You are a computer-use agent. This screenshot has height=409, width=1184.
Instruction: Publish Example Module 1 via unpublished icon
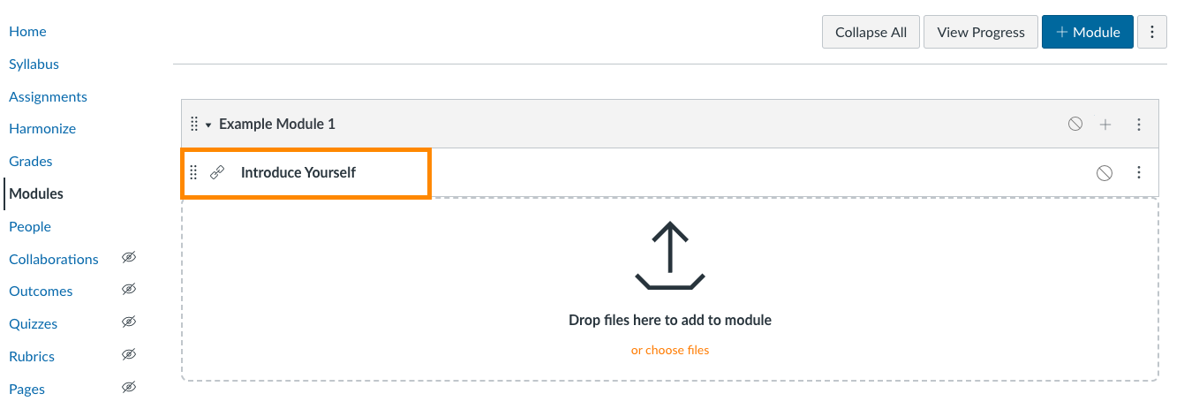(x=1075, y=125)
